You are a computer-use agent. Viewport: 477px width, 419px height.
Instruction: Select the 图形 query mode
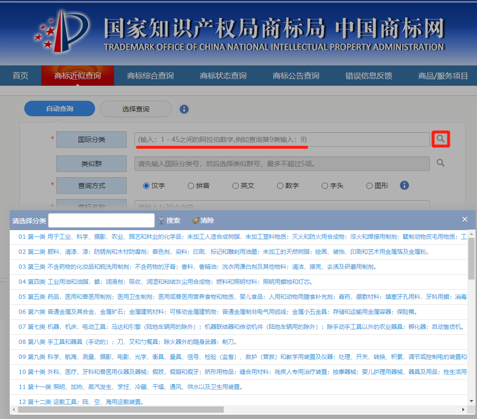click(x=369, y=186)
